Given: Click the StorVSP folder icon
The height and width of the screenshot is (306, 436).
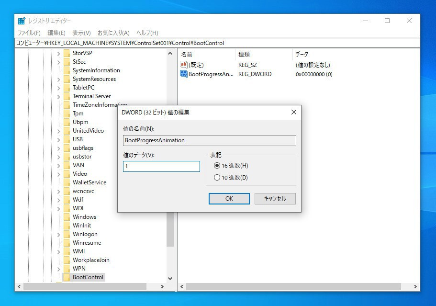Looking at the screenshot, I should tap(67, 53).
